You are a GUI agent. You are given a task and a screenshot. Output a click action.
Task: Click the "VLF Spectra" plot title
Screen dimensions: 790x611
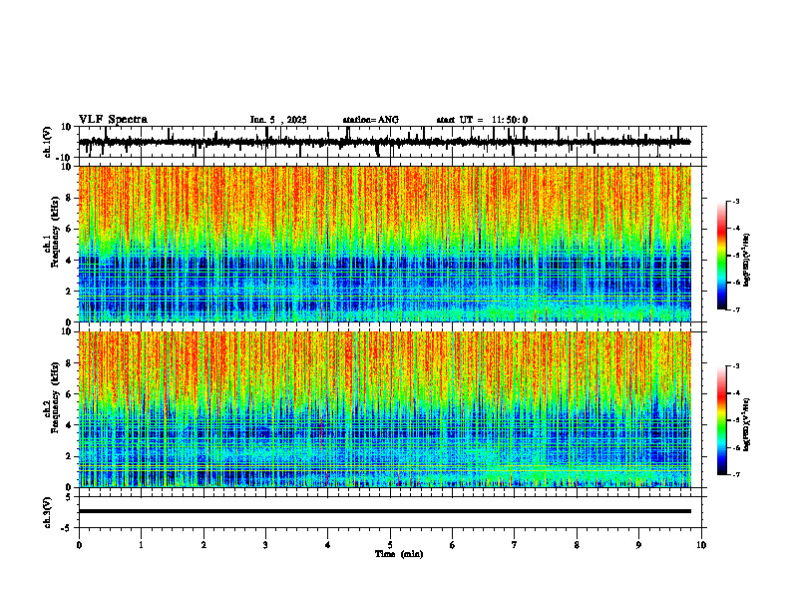coord(113,120)
